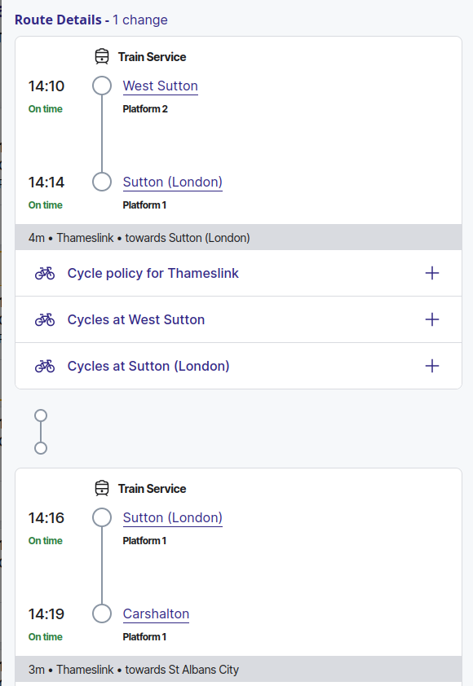Click the 1 change indicator
This screenshot has width=473, height=686.
(x=140, y=19)
